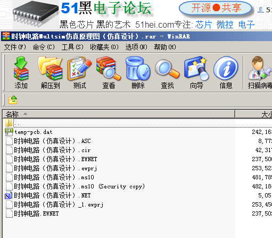Click the size value 242,16 of temp-pcb.dat
The height and width of the screenshot is (238, 272).
point(262,132)
